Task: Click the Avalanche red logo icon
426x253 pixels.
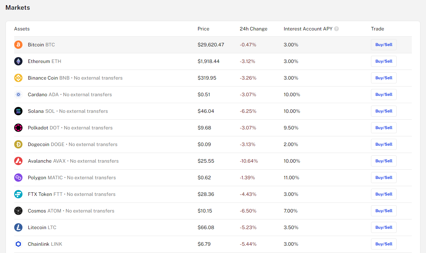Action: coord(18,161)
